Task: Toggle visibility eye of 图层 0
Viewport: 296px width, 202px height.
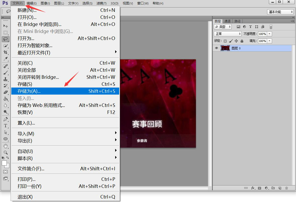Action: pos(217,48)
